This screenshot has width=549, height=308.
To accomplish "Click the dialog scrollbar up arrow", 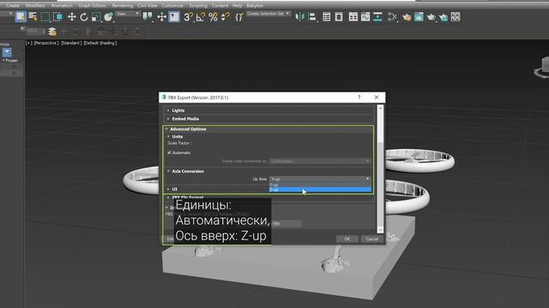I will (380, 108).
